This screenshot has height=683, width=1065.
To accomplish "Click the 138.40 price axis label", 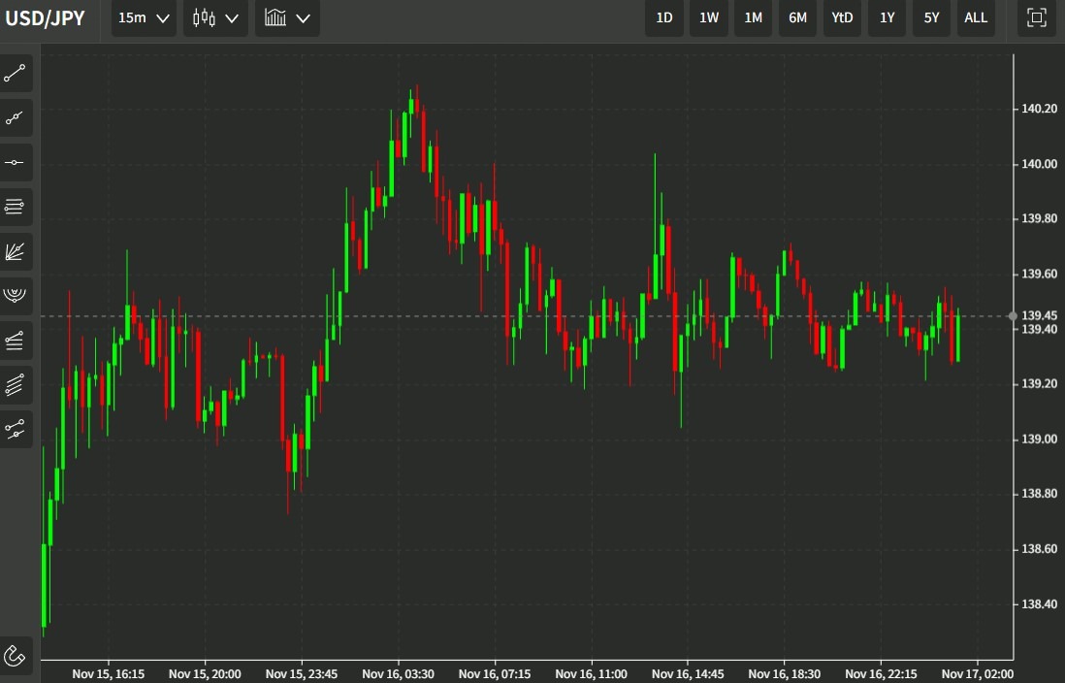I will point(1039,604).
